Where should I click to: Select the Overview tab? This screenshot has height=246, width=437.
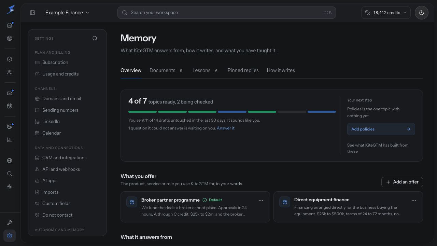tap(131, 70)
